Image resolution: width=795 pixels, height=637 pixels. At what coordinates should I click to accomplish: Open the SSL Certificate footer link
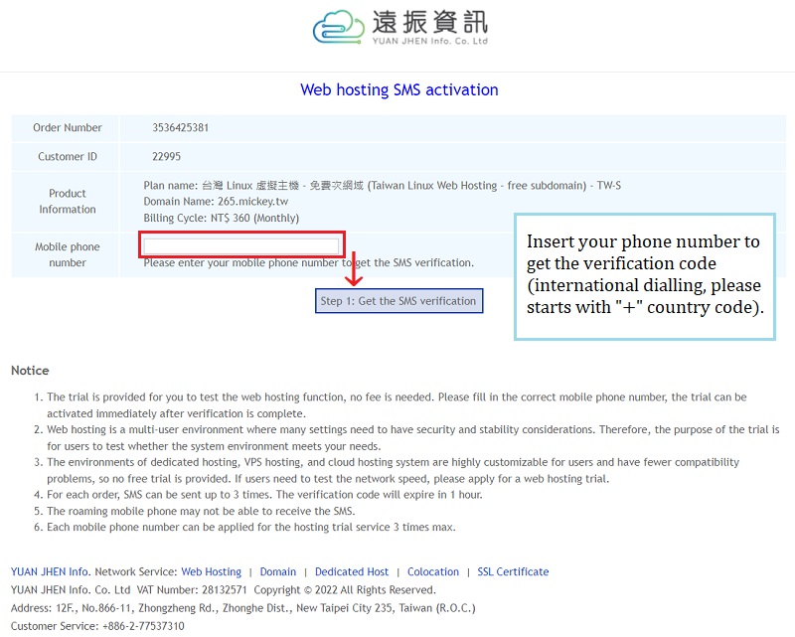pos(513,571)
